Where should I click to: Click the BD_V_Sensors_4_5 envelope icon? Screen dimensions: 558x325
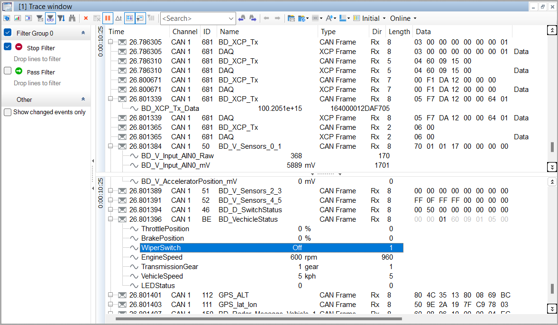pos(122,200)
